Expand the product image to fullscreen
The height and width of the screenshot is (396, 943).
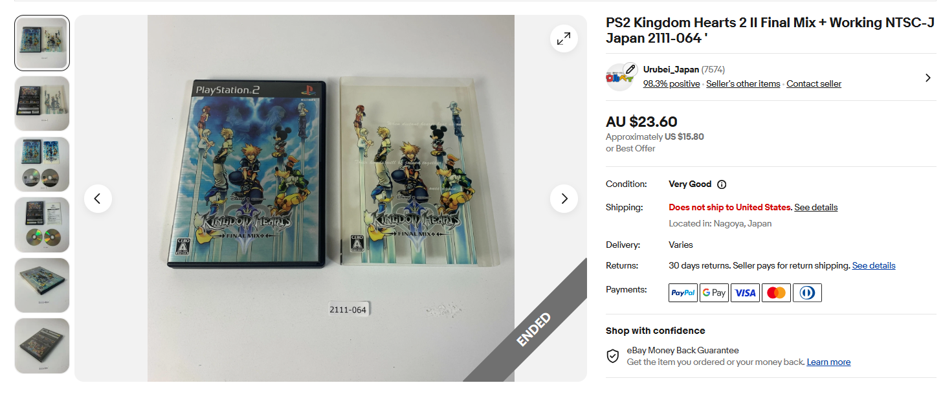pos(564,39)
